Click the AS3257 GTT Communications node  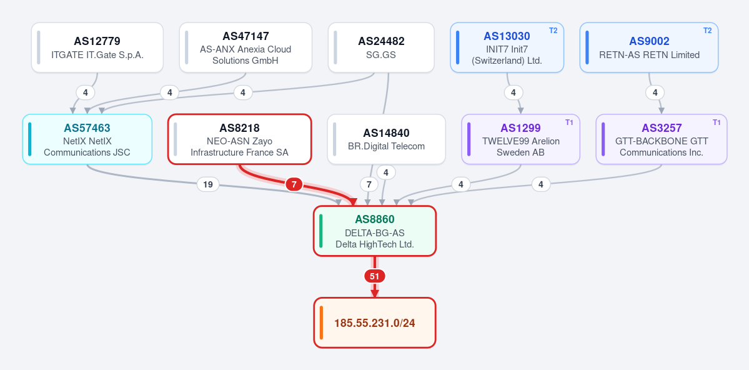click(662, 139)
